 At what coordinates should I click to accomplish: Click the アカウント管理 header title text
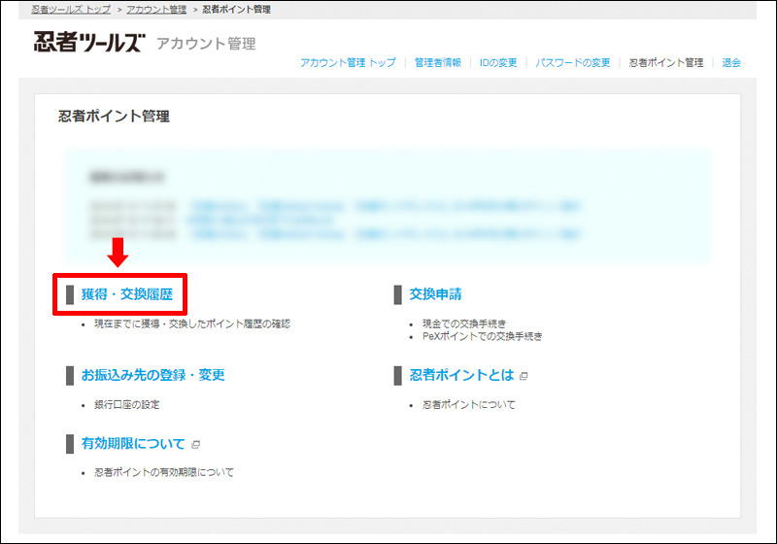[206, 44]
